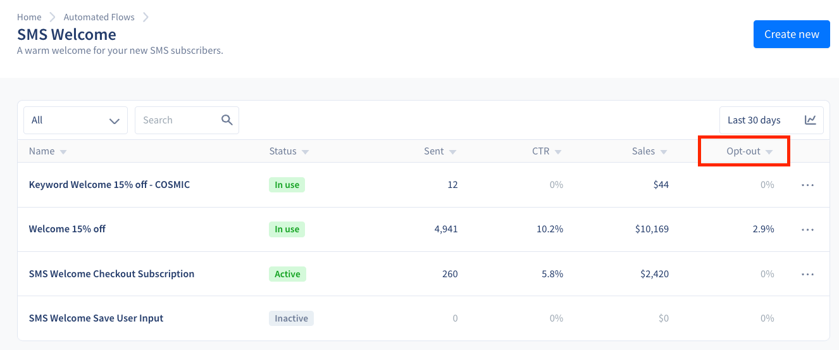Click the sort arrow next to Status

click(x=305, y=152)
